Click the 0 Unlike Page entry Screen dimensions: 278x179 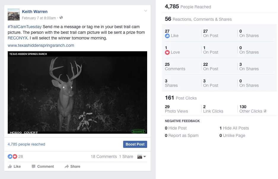coord(232,135)
